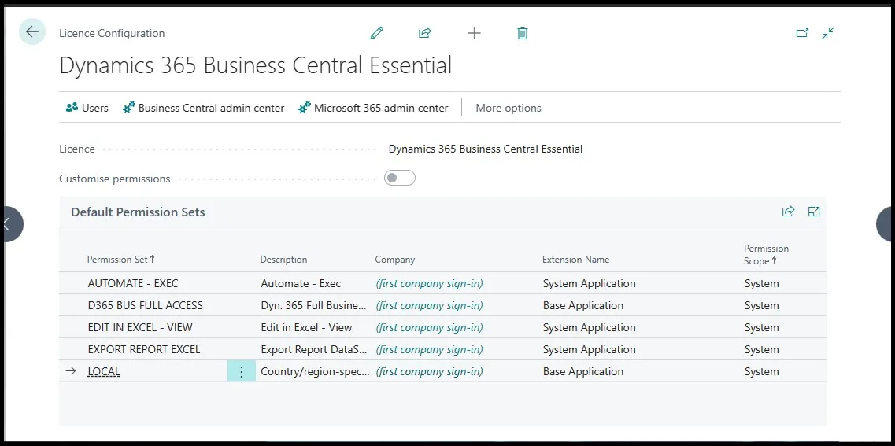Click System scope cell for AUTOMATE - EXEC

[761, 283]
